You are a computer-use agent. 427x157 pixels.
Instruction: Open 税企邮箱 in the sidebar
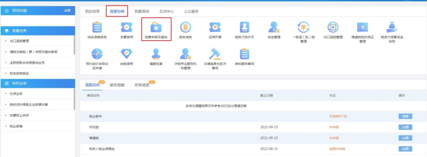click(x=16, y=126)
